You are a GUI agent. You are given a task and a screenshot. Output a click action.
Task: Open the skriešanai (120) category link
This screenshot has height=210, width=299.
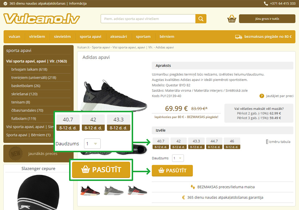click(24, 94)
